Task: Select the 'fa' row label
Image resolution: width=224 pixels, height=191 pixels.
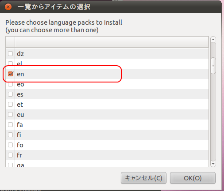Action: [20, 125]
